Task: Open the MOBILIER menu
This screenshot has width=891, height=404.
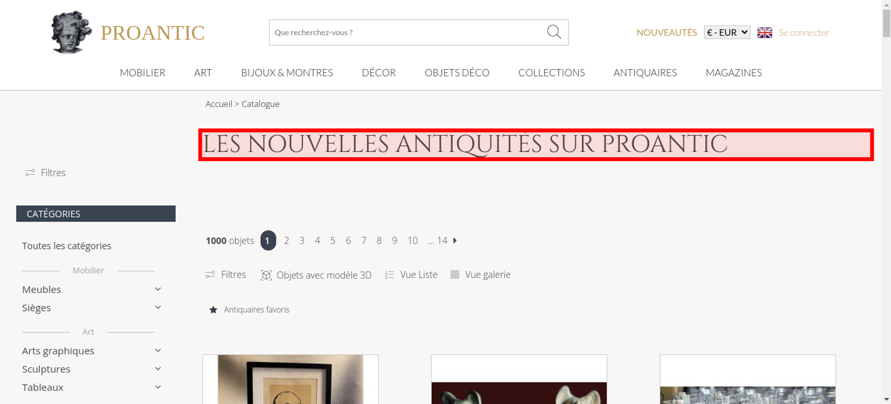Action: pyautogui.click(x=143, y=73)
